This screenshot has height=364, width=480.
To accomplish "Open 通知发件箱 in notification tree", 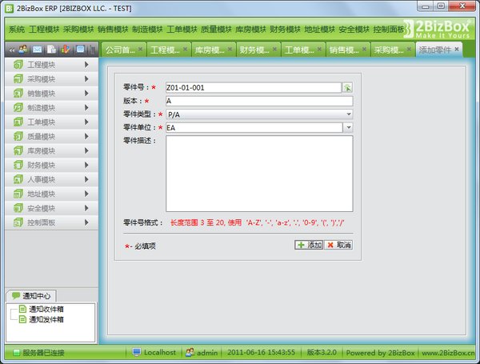I will [x=46, y=320].
